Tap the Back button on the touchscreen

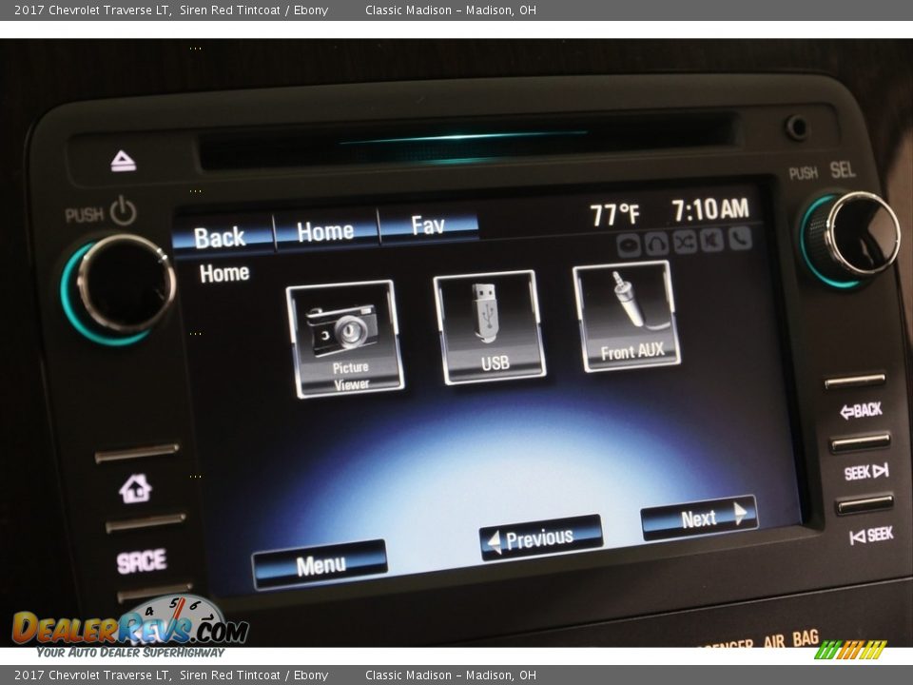(x=220, y=236)
